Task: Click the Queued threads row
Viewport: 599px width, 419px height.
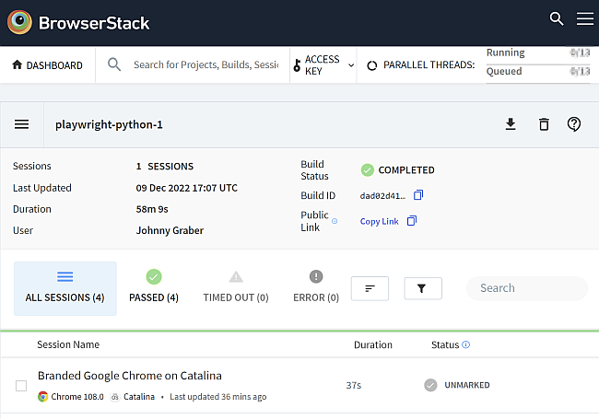Action: coord(538,71)
